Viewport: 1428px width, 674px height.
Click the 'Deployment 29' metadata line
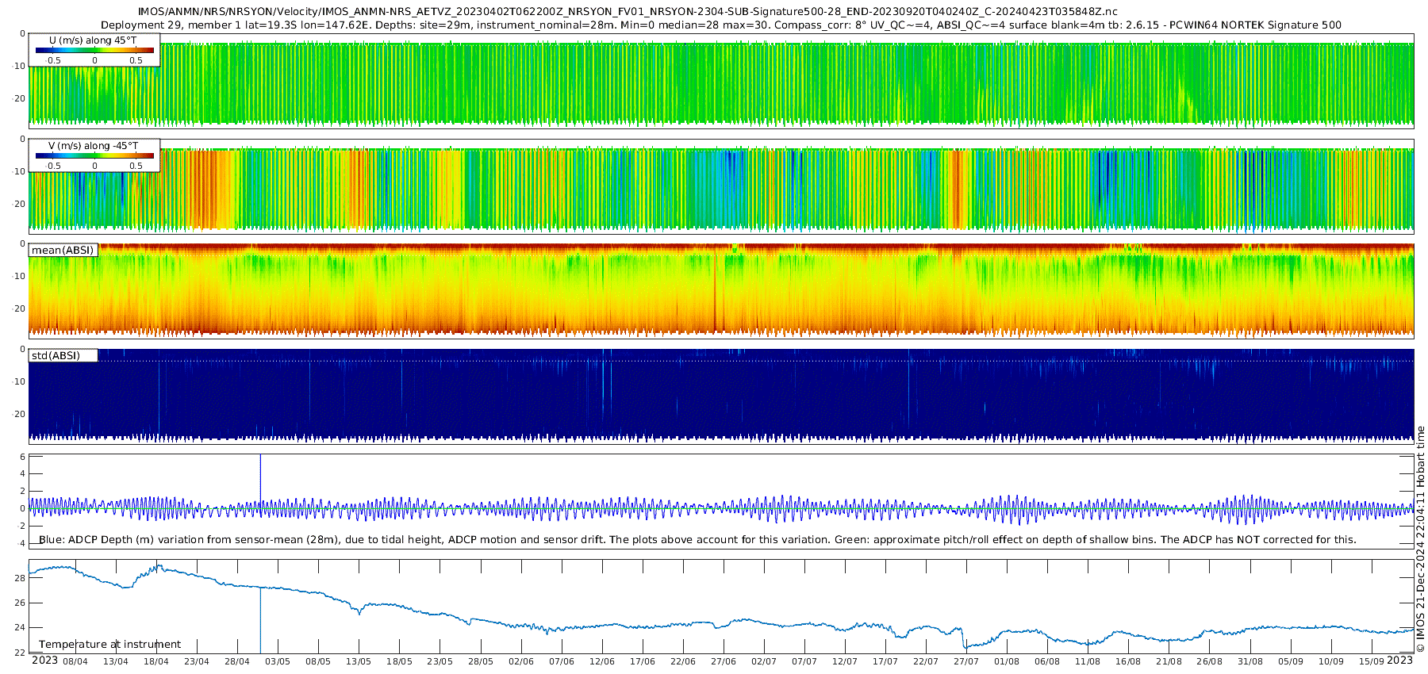720,25
